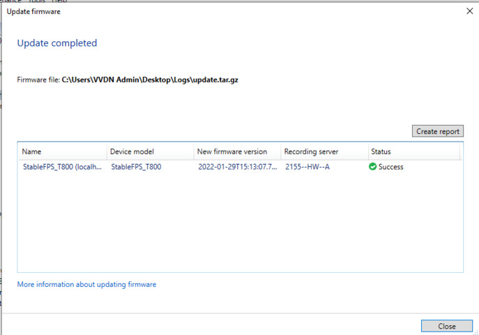Sort list by Name column header

(32, 151)
